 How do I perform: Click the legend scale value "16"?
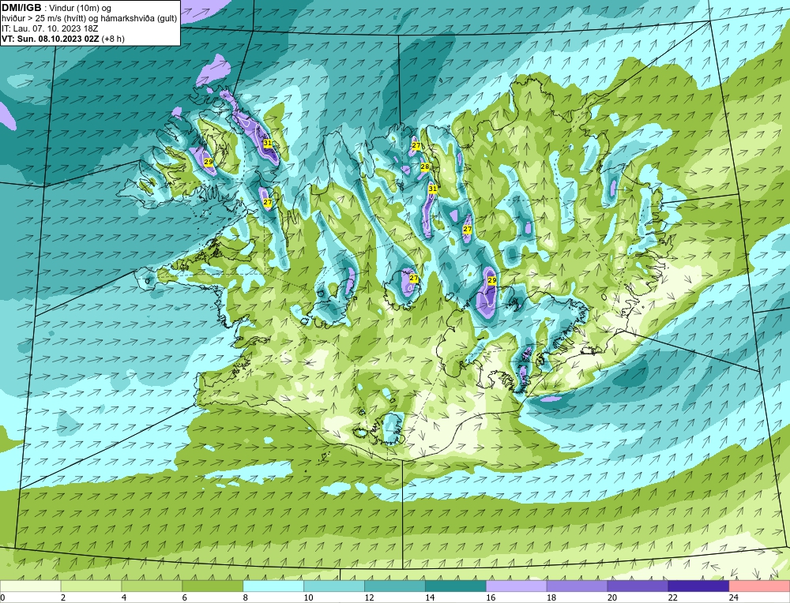491,598
